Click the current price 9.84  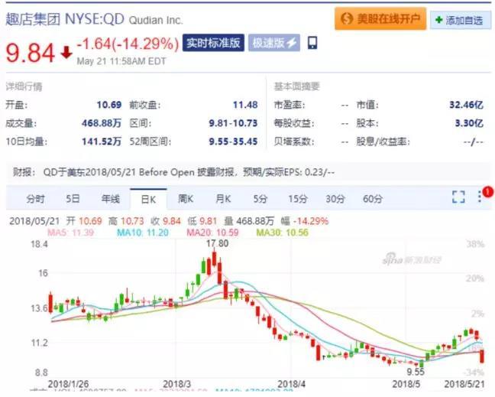31,53
